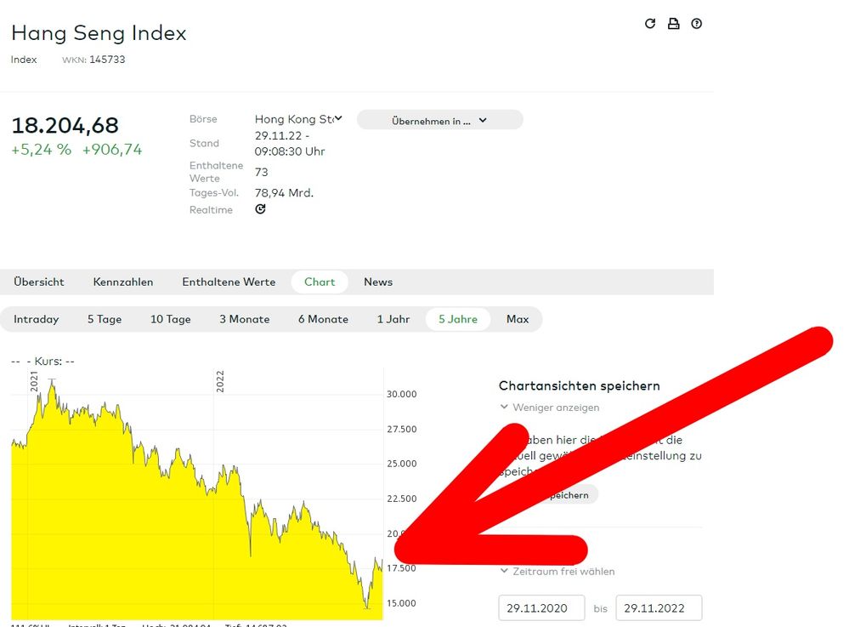Expand the 'Übernehmen in ...' dropdown
This screenshot has width=849, height=627.
439,121
